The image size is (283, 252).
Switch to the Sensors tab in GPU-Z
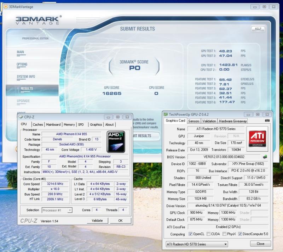[194, 121]
